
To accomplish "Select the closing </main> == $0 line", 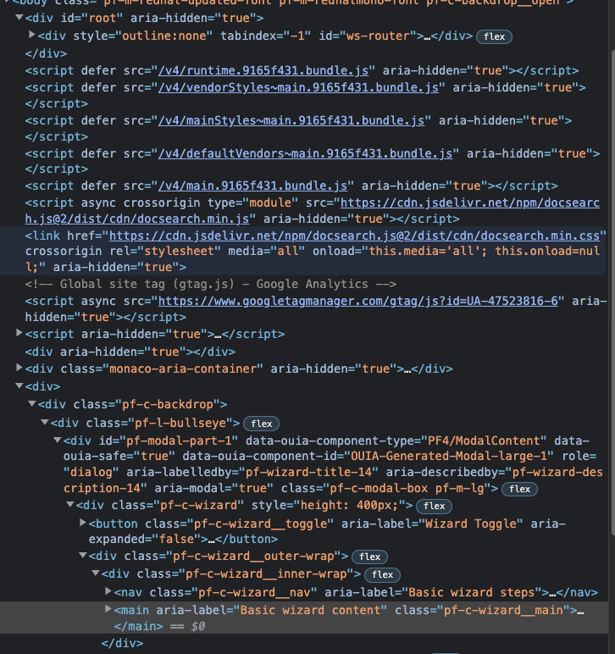I will click(159, 626).
